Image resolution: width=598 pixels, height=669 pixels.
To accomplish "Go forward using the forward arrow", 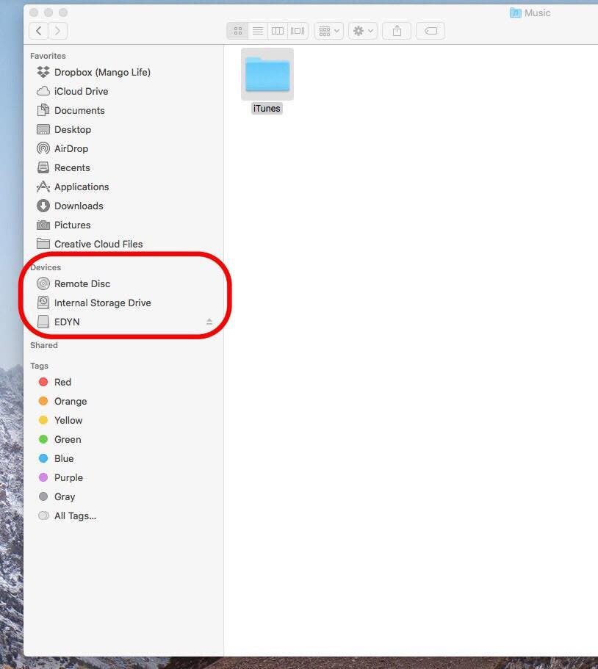I will point(57,31).
